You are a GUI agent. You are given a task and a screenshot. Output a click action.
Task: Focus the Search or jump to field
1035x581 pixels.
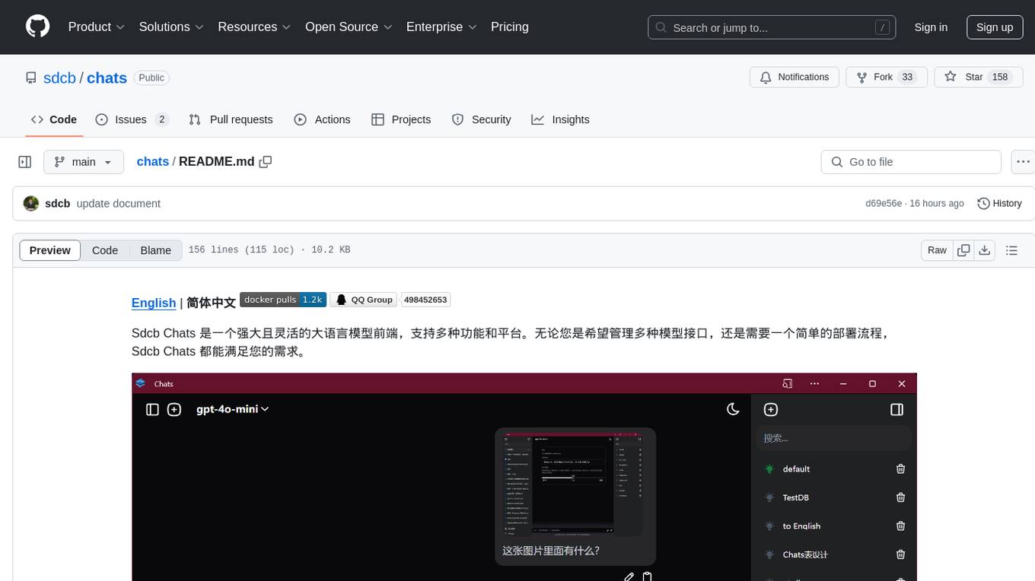[x=772, y=27]
